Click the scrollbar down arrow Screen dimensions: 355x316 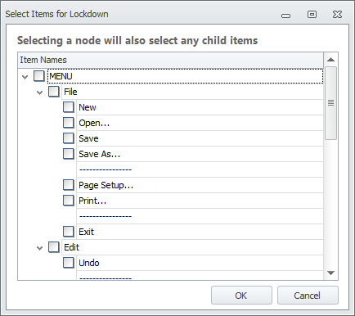coord(330,273)
